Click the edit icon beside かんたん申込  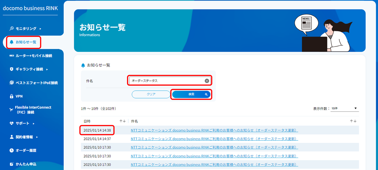tap(12, 164)
